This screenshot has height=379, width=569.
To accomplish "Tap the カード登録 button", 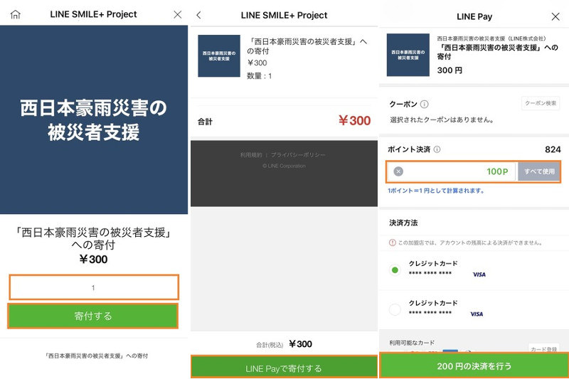I will (x=543, y=349).
